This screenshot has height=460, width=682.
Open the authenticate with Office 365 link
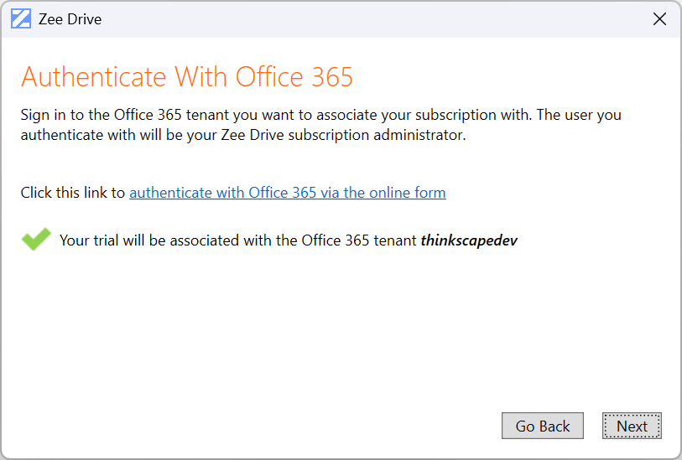tap(288, 193)
